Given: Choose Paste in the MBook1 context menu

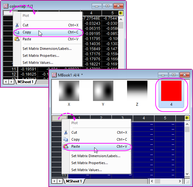Looking at the screenshot, I should tap(97, 146).
